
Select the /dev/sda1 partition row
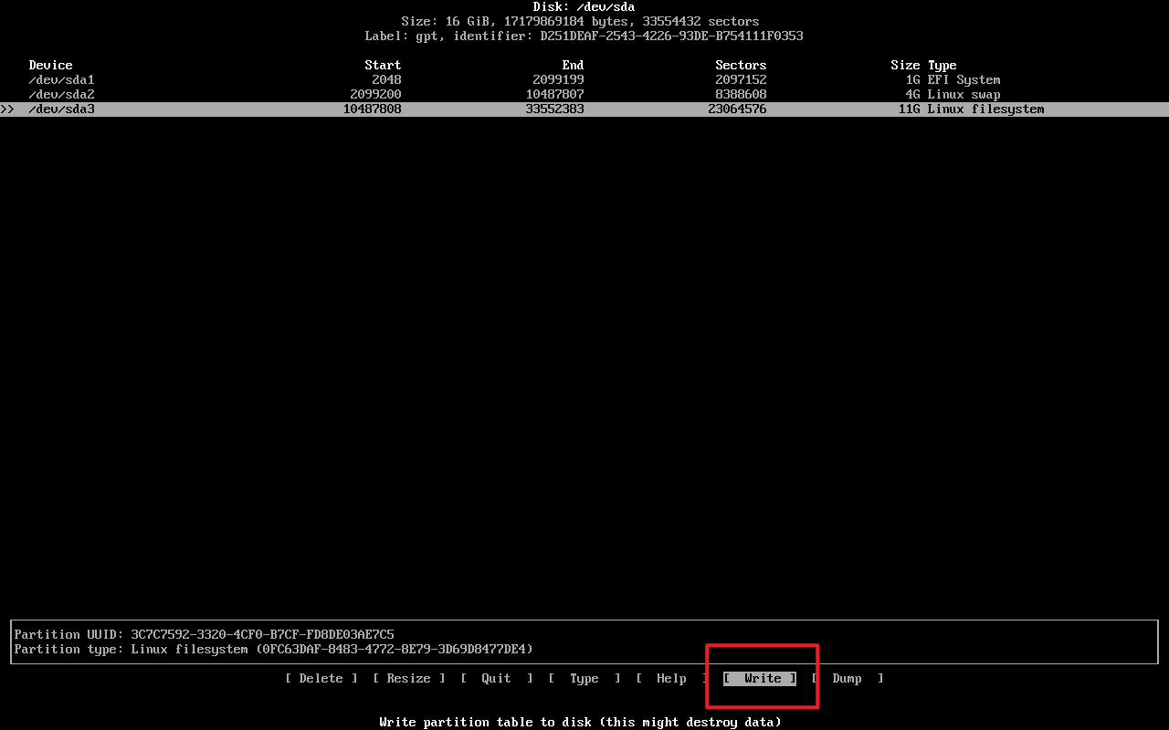[61, 79]
